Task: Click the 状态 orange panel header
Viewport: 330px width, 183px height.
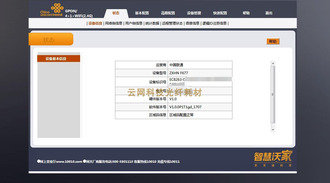Action: pos(51,39)
